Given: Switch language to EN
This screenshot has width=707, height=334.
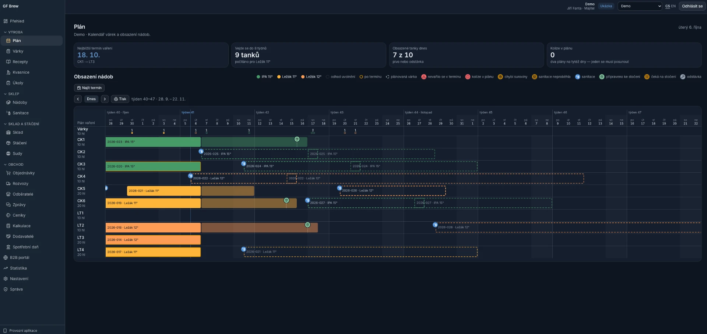Looking at the screenshot, I should (x=673, y=6).
